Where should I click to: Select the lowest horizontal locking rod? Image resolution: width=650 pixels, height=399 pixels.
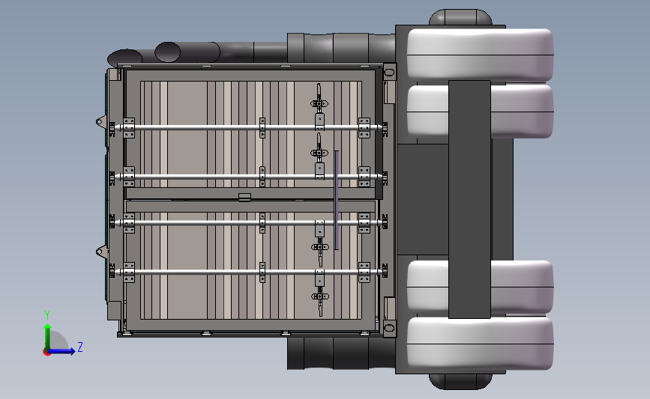point(249,272)
